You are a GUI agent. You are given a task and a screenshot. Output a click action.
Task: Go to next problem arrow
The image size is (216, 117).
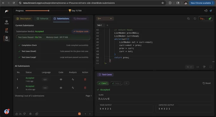click(90, 114)
